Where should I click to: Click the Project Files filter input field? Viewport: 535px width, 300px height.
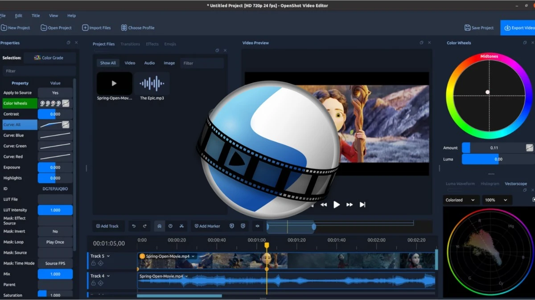[x=202, y=63]
